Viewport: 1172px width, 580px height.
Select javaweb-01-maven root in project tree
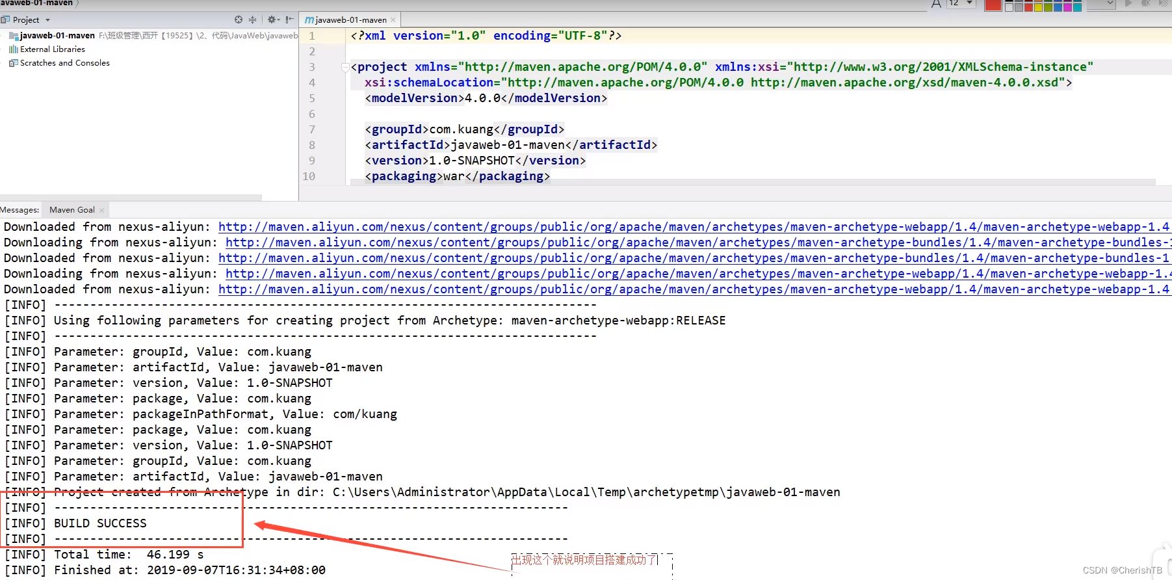(x=57, y=36)
